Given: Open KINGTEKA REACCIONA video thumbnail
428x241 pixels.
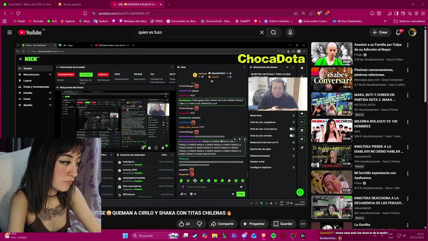Looking at the screenshot, I should click(x=332, y=207).
